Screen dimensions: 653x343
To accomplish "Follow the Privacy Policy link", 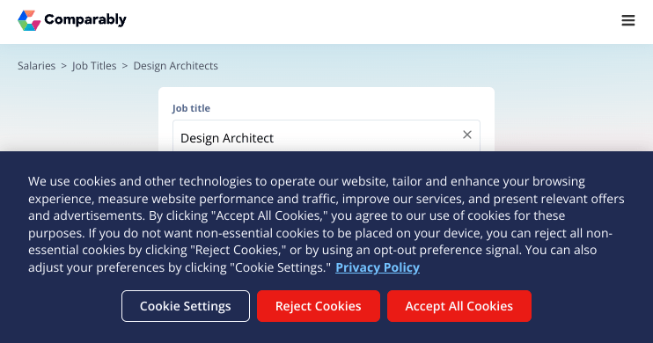I will (x=378, y=267).
